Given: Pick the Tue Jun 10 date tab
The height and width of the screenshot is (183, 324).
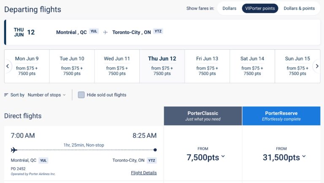Looking at the screenshot, I should [x=72, y=66].
